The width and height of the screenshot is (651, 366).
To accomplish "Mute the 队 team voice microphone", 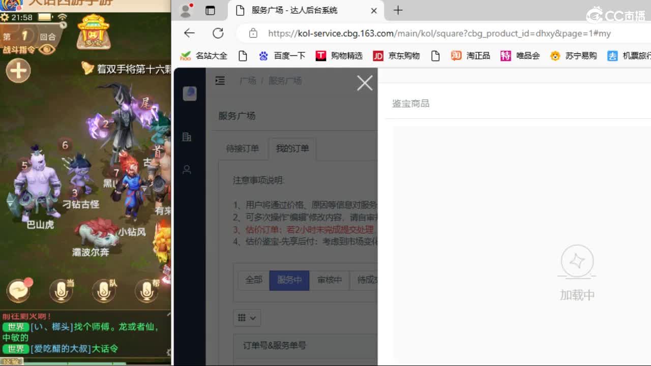I will pyautogui.click(x=104, y=291).
